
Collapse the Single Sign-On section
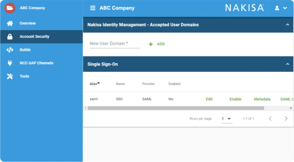pos(287,64)
